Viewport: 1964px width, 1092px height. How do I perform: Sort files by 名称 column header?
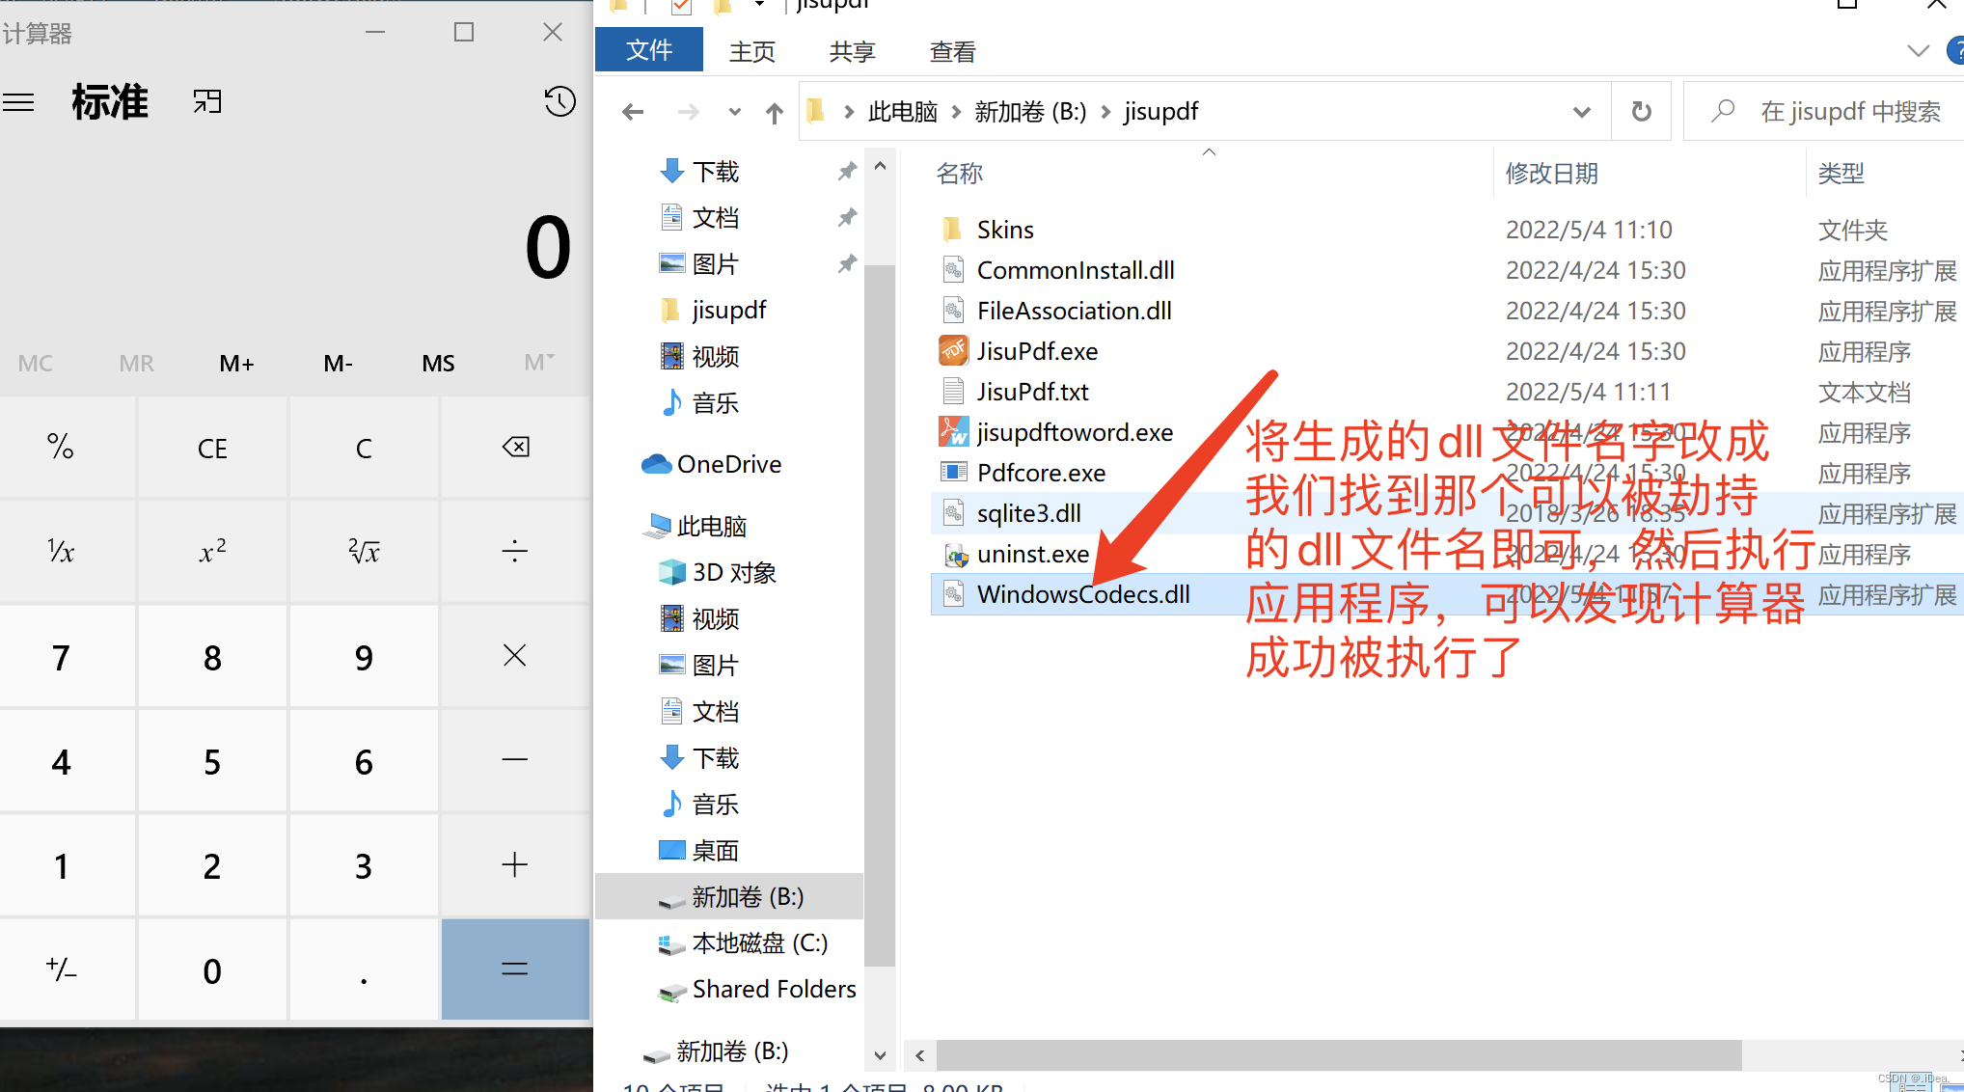tap(960, 174)
